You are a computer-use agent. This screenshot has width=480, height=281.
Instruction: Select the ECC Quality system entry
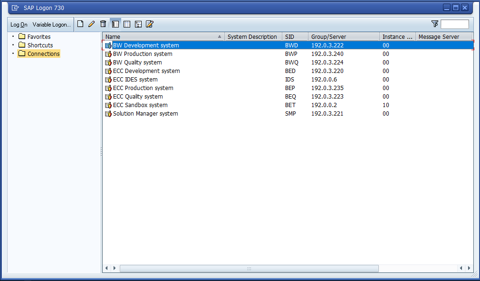[138, 96]
